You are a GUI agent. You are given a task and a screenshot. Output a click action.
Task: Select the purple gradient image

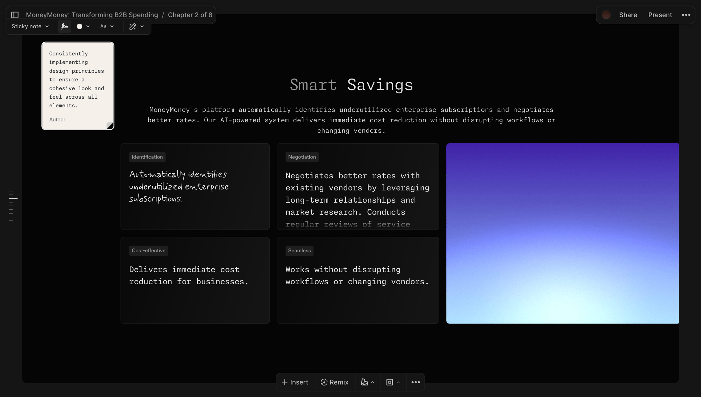click(563, 233)
